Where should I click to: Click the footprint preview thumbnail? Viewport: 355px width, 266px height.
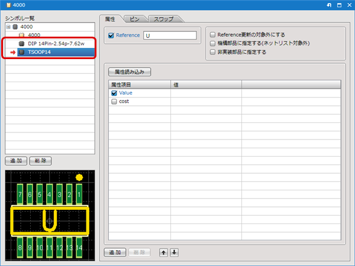pyautogui.click(x=50, y=215)
